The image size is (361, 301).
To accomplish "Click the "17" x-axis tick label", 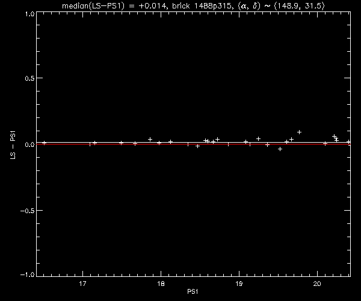I will pos(82,284).
